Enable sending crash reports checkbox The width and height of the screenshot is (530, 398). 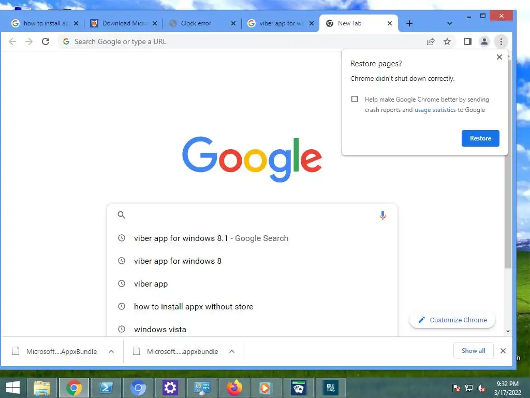click(x=355, y=99)
